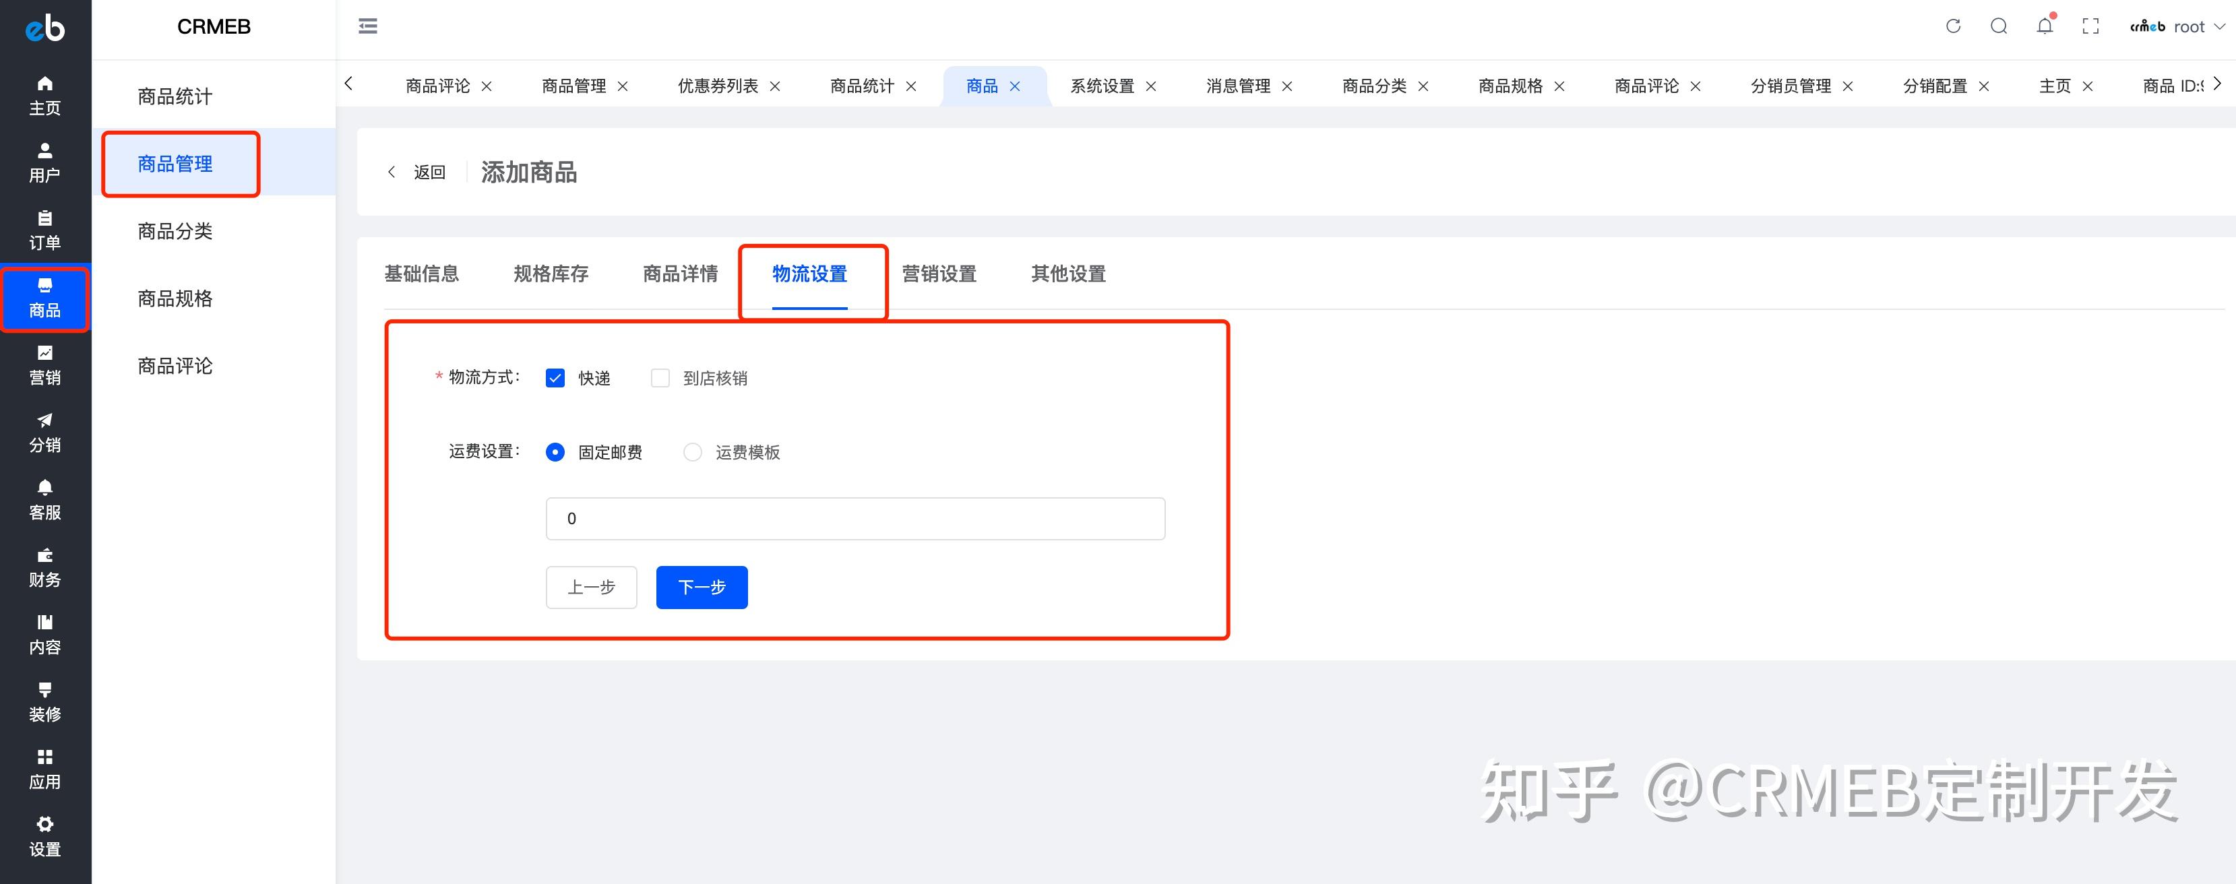Click the refresh icon in top bar
Image resolution: width=2236 pixels, height=884 pixels.
click(x=1953, y=26)
